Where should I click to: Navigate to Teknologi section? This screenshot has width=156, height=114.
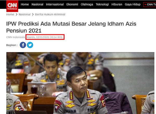[102, 4]
